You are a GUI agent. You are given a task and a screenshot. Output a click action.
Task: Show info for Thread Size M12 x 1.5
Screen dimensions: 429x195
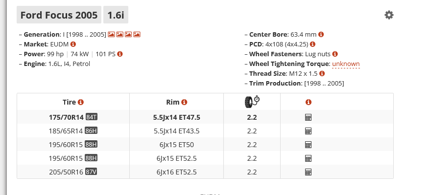[x=322, y=73]
